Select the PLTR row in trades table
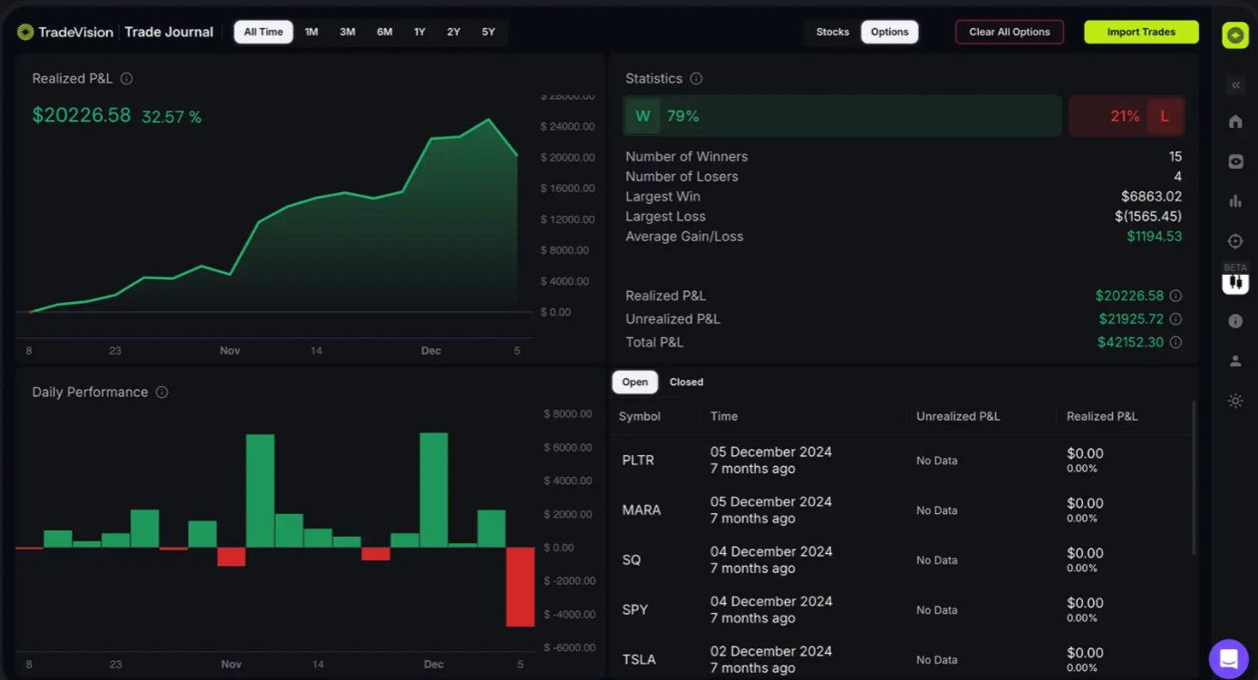Image resolution: width=1258 pixels, height=680 pixels. click(x=638, y=461)
